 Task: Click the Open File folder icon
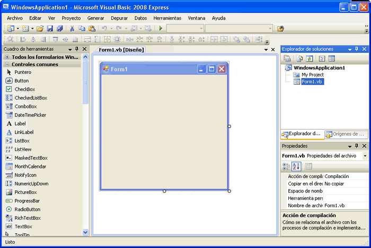(x=40, y=29)
